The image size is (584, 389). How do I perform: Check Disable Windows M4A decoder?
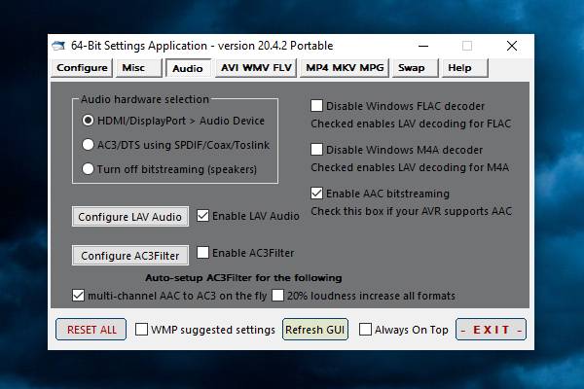[317, 150]
